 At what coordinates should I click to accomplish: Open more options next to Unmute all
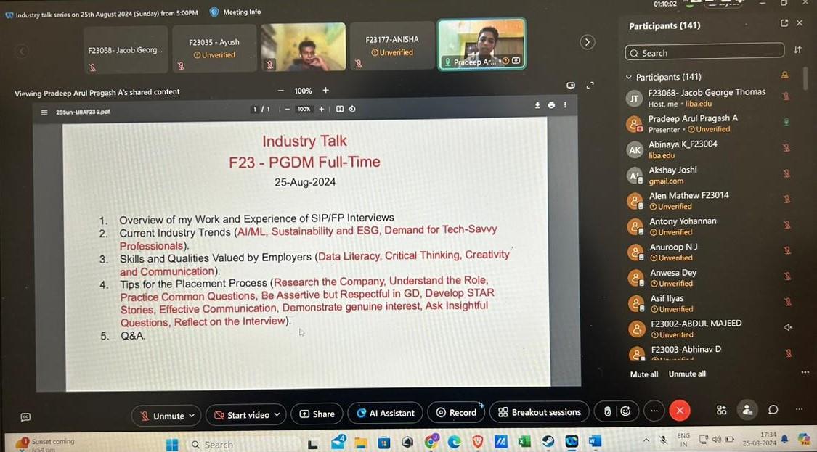point(805,372)
